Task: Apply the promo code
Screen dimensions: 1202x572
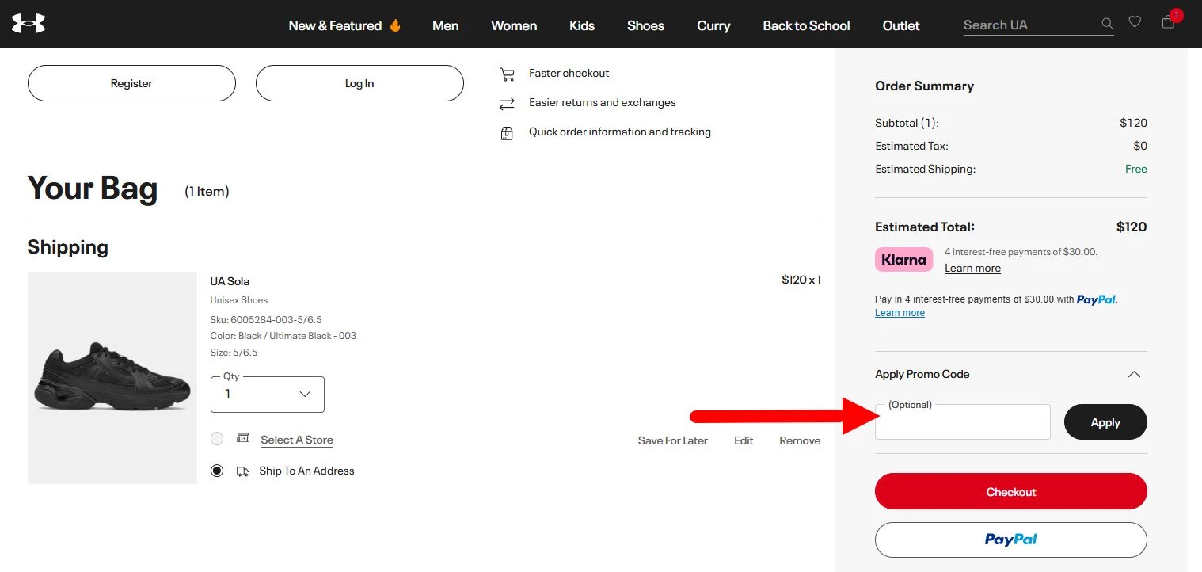Action: (x=1105, y=422)
